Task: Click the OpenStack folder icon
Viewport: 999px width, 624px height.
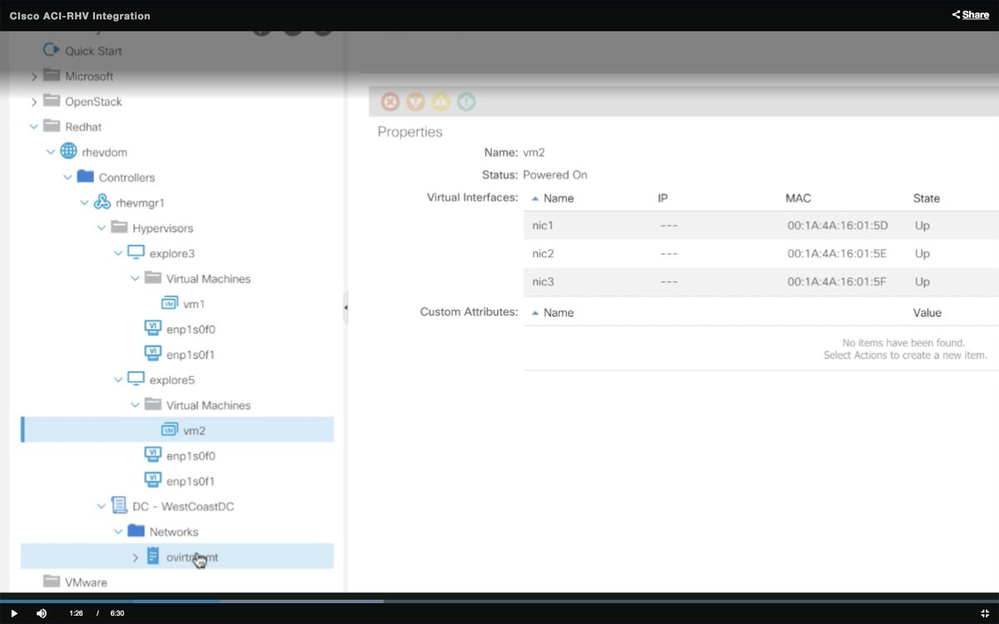Action: [52, 101]
